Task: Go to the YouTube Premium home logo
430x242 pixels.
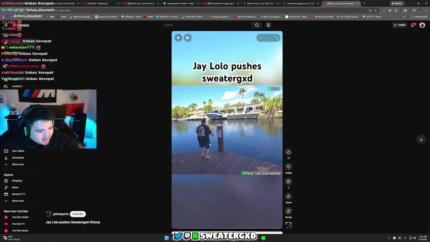Action: pyautogui.click(x=21, y=25)
